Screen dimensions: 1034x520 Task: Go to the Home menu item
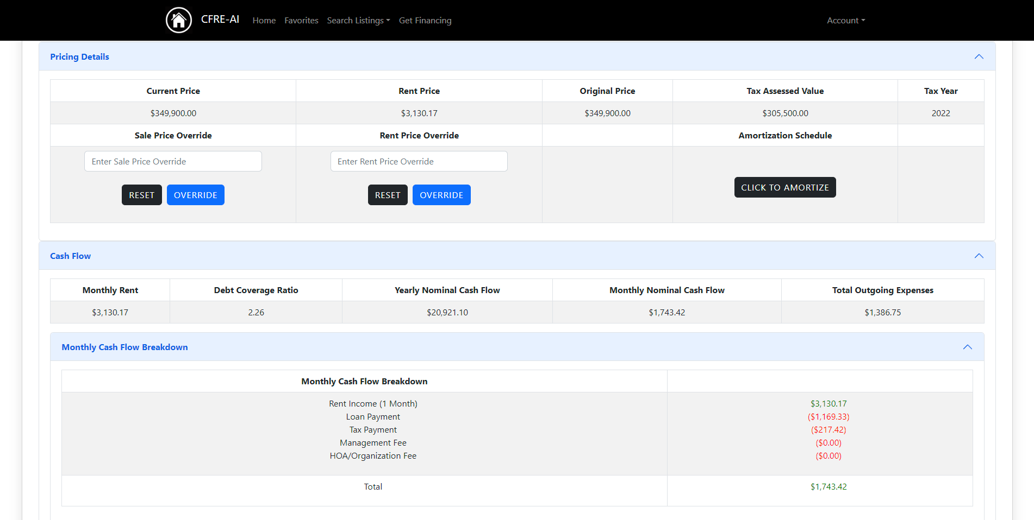click(264, 21)
